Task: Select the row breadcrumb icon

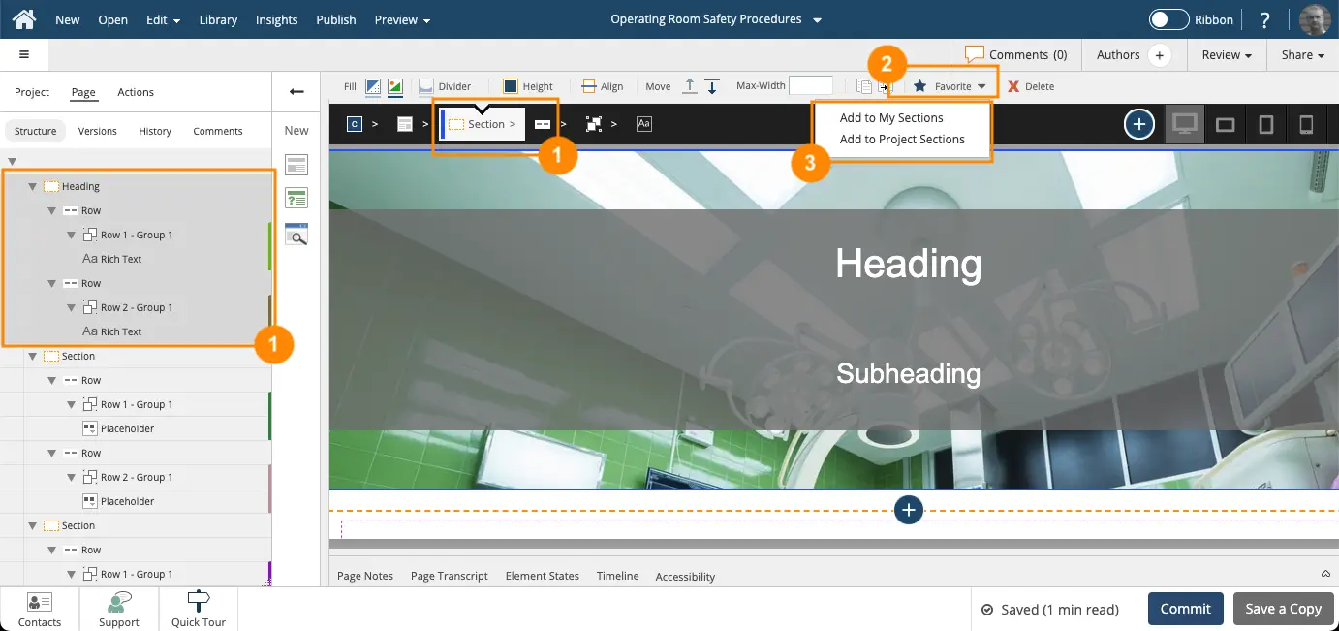Action: click(543, 124)
